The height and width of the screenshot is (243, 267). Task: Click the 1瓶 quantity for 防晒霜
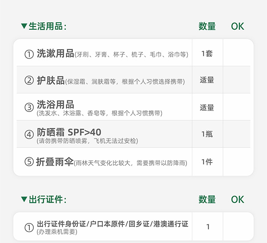pyautogui.click(x=207, y=134)
